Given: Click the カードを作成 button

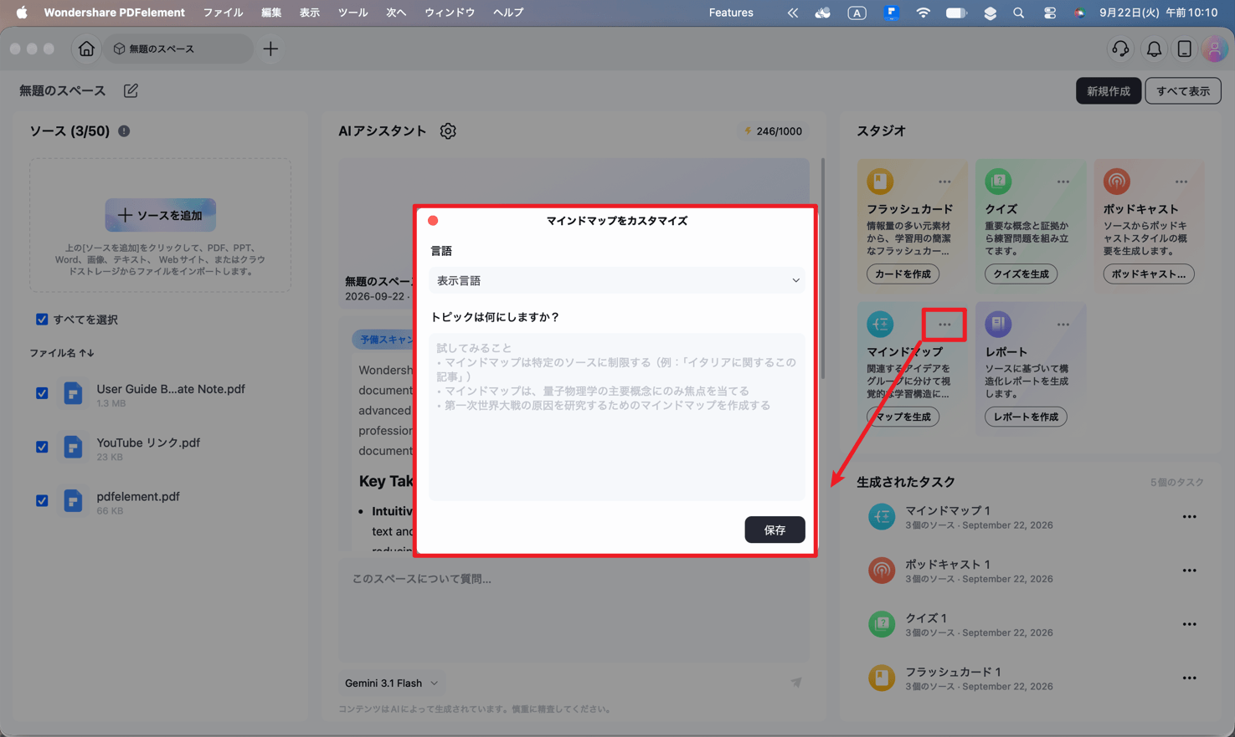Looking at the screenshot, I should 903,274.
